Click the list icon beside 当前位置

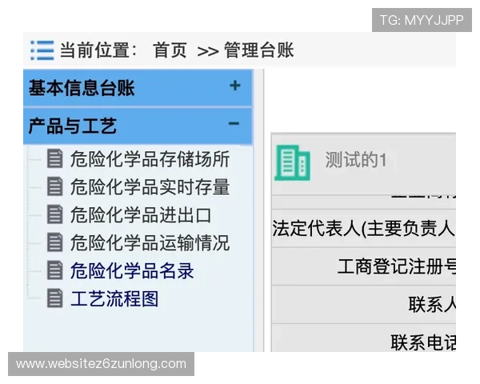[x=42, y=50]
